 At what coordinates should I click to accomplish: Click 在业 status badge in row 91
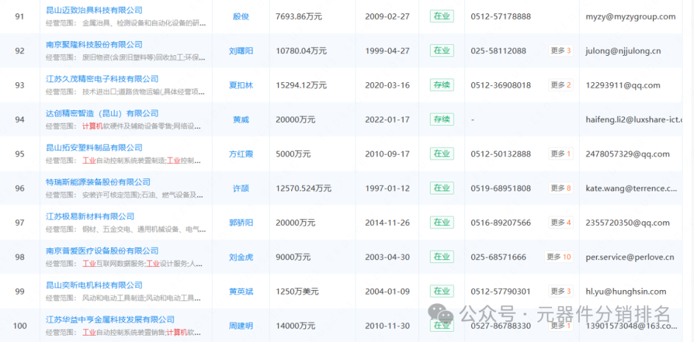[441, 16]
